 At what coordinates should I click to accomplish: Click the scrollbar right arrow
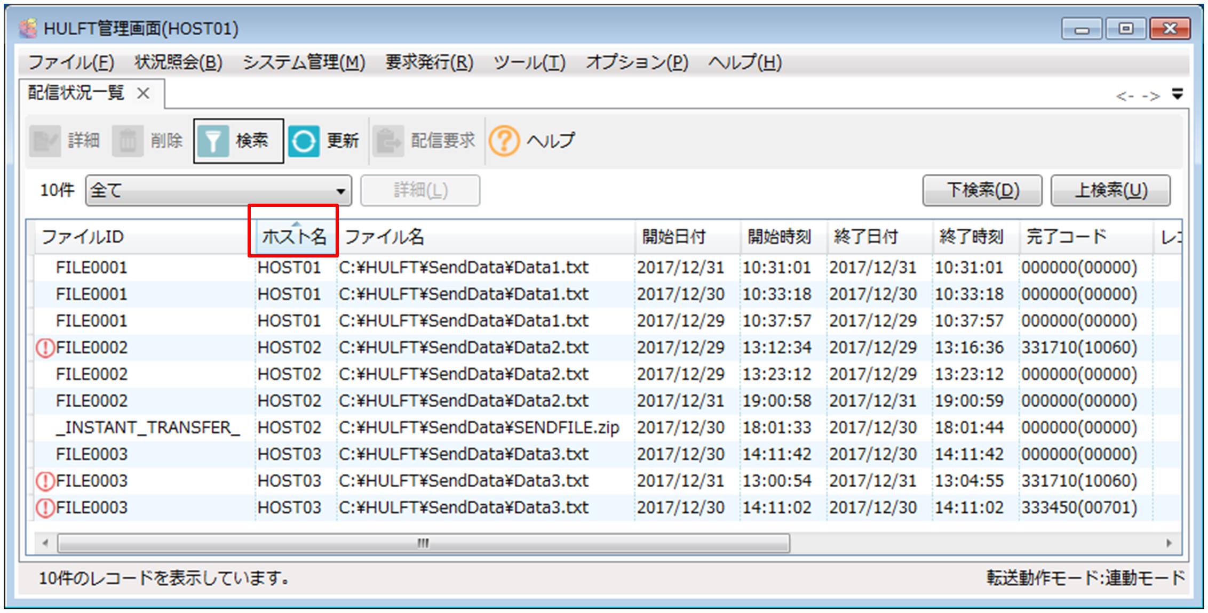1169,543
